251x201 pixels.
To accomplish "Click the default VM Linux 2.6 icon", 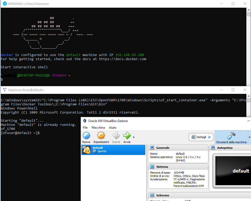I will [86, 150].
